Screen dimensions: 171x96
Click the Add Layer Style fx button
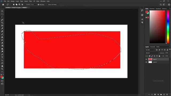152,94
